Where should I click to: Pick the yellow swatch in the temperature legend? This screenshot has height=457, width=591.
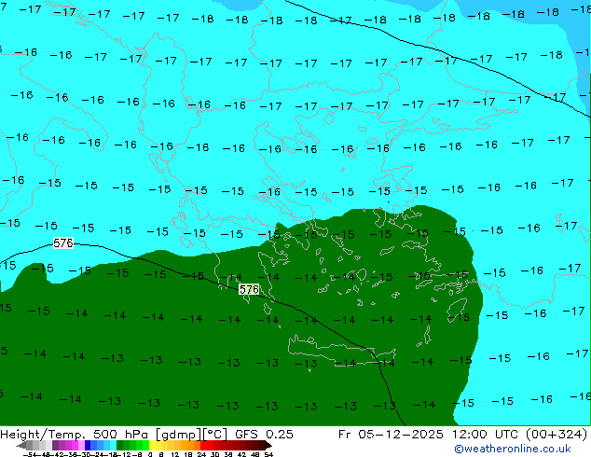pos(152,446)
